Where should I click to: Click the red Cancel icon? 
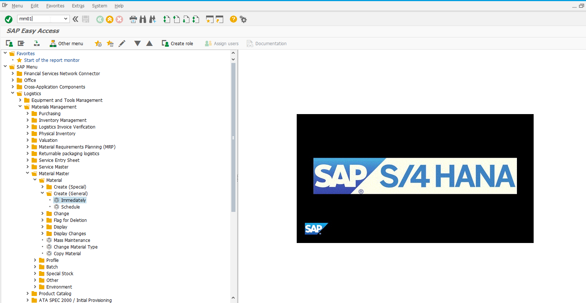(119, 19)
